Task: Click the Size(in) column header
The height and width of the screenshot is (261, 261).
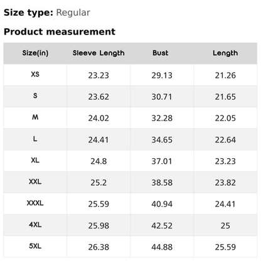Action: [x=35, y=53]
